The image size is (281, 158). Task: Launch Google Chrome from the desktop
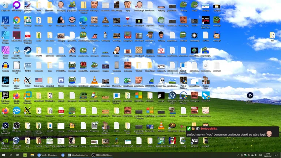[16, 20]
